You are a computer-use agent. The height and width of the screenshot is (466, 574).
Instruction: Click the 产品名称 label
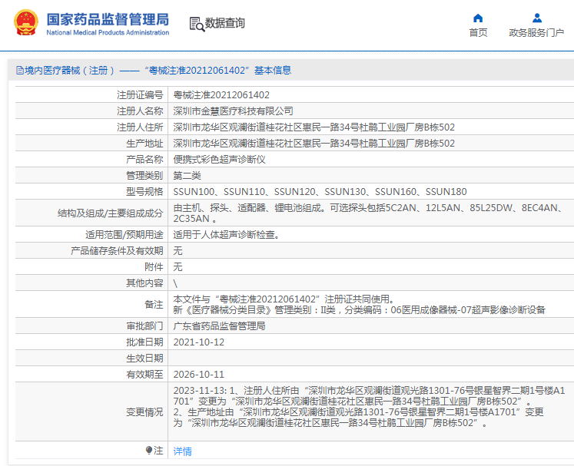pos(144,160)
